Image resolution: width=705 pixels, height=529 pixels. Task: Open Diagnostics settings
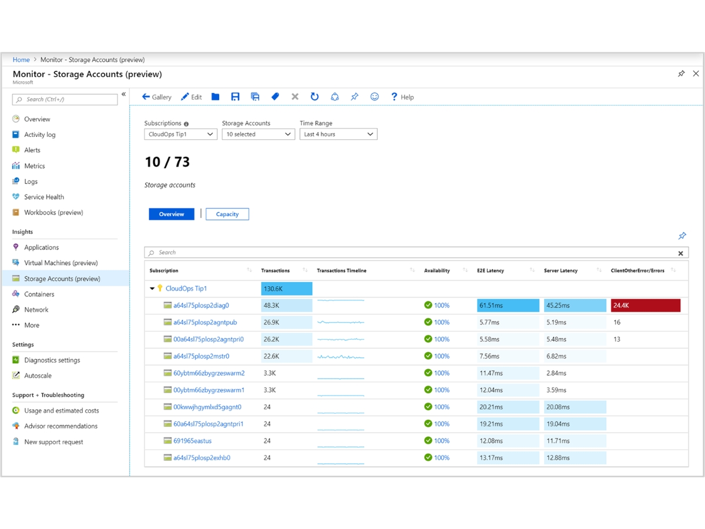(52, 360)
